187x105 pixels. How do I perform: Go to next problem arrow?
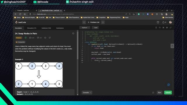coord(103,22)
